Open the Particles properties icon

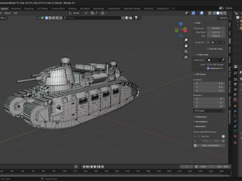coord(235,116)
